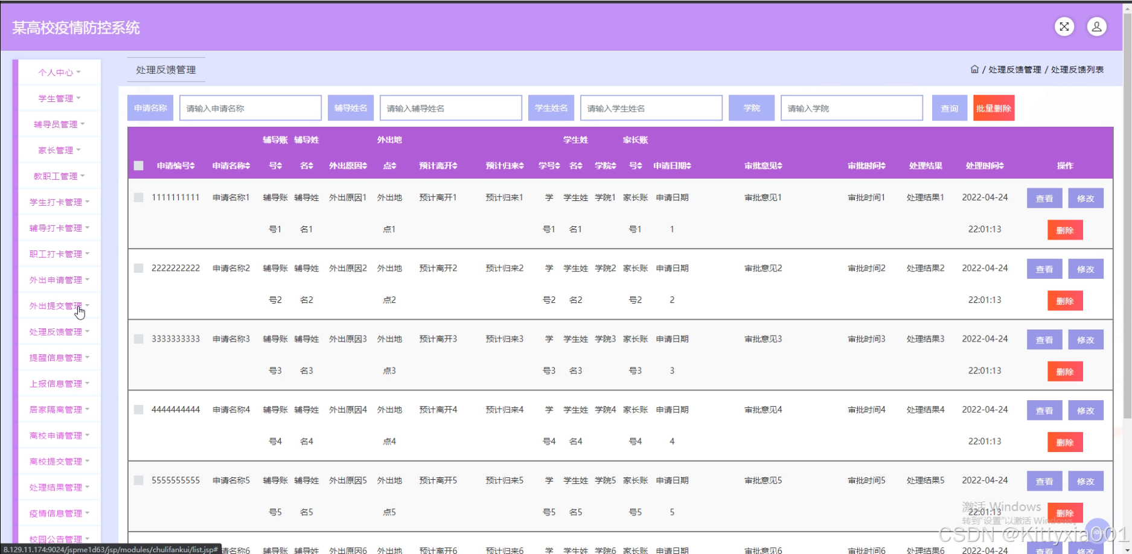Click the 批量删除 button
The height and width of the screenshot is (554, 1132).
tap(993, 108)
